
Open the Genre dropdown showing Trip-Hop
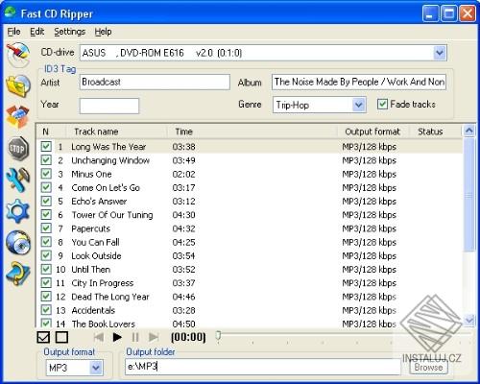coord(359,105)
